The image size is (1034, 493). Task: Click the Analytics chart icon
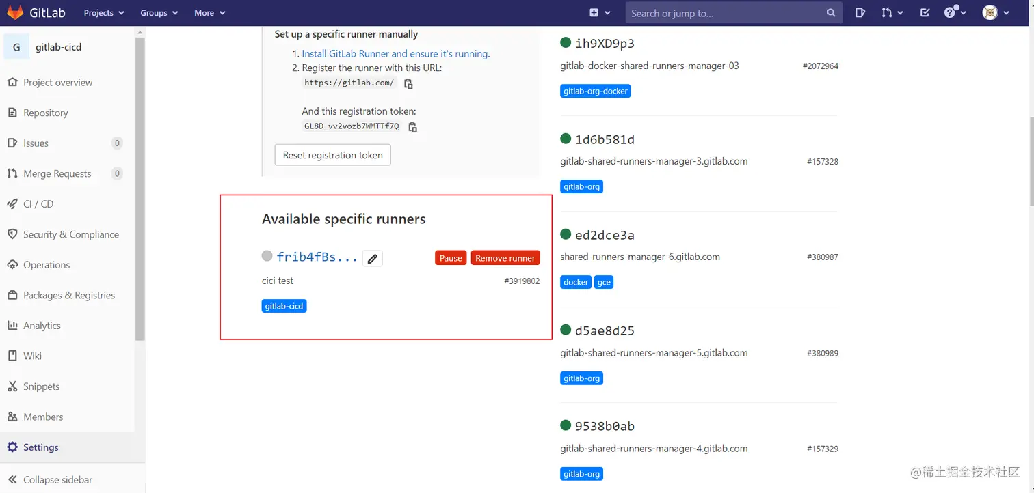(12, 326)
